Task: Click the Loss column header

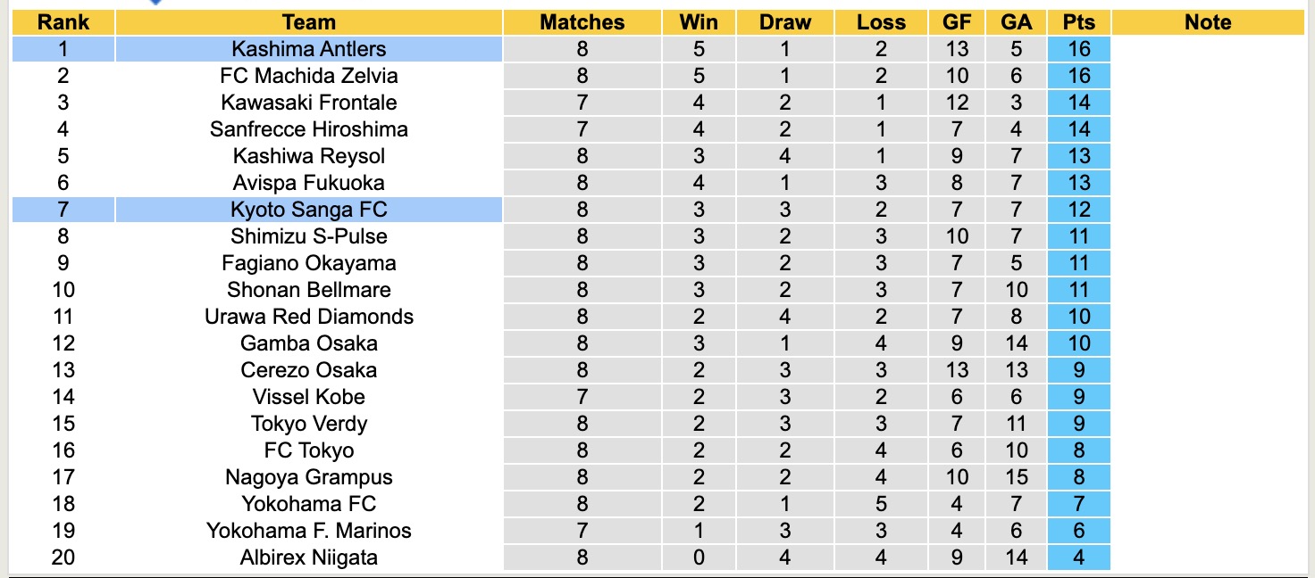Action: [881, 22]
